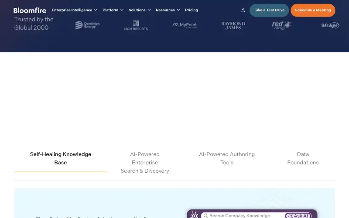
Task: Click the Ask AI button
Action: (298, 215)
